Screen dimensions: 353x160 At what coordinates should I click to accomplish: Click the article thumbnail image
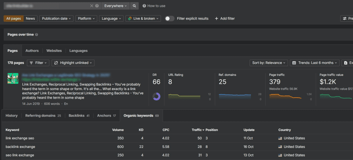point(13,78)
